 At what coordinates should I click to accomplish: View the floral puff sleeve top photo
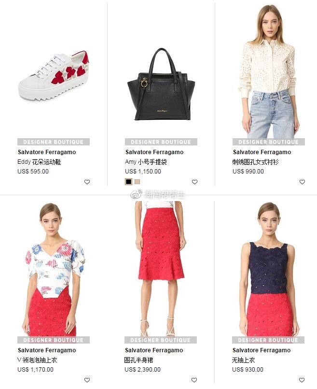[x=54, y=269]
